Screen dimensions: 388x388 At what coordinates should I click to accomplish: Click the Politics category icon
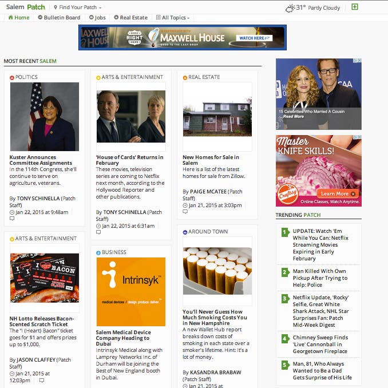pyautogui.click(x=12, y=77)
